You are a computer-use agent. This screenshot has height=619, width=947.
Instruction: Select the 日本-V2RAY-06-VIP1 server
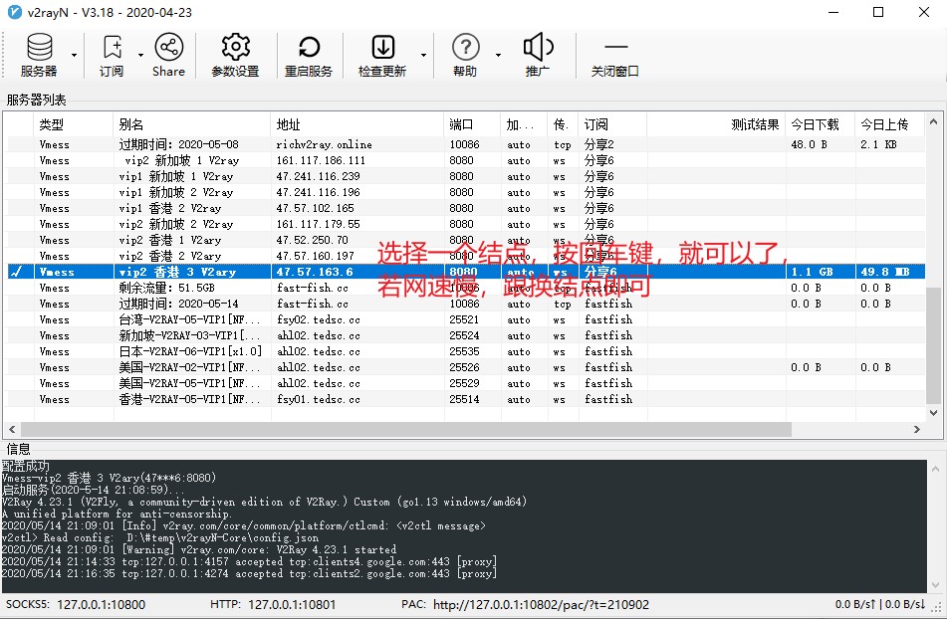[464, 351]
